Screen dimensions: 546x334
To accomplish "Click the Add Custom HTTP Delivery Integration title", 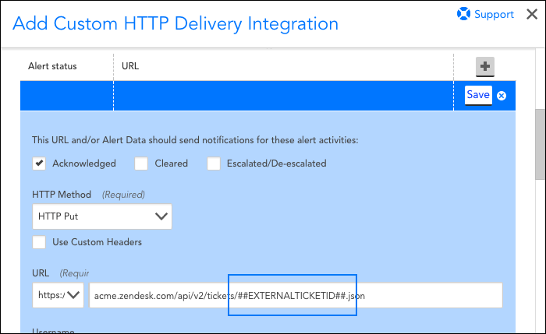I will pyautogui.click(x=175, y=23).
